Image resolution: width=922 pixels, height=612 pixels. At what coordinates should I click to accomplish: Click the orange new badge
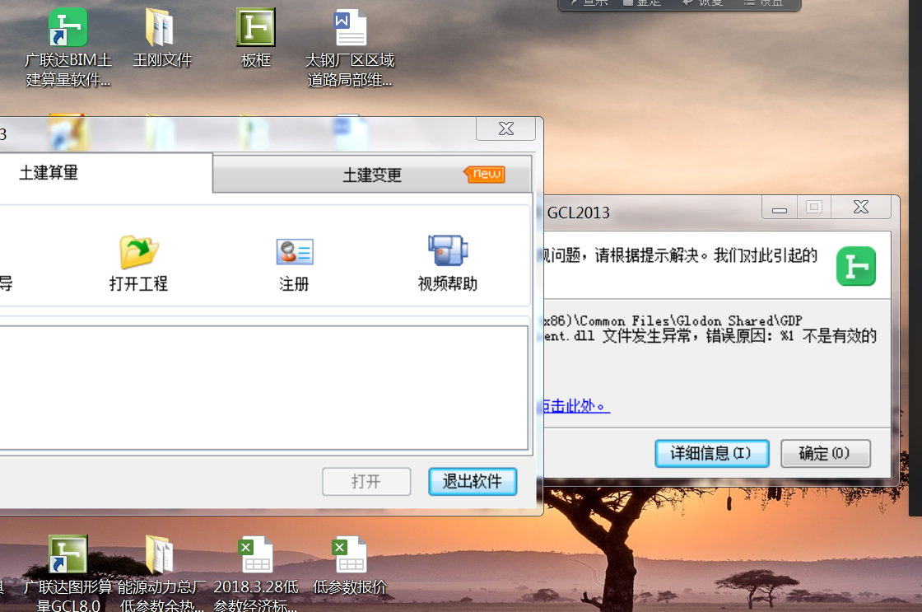click(x=485, y=174)
